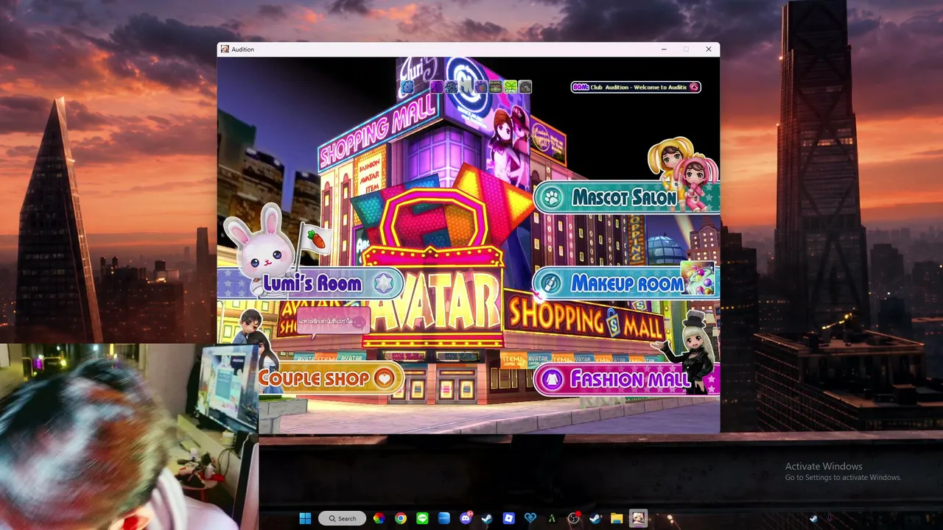Click the BGM track title ticker

pyautogui.click(x=638, y=87)
